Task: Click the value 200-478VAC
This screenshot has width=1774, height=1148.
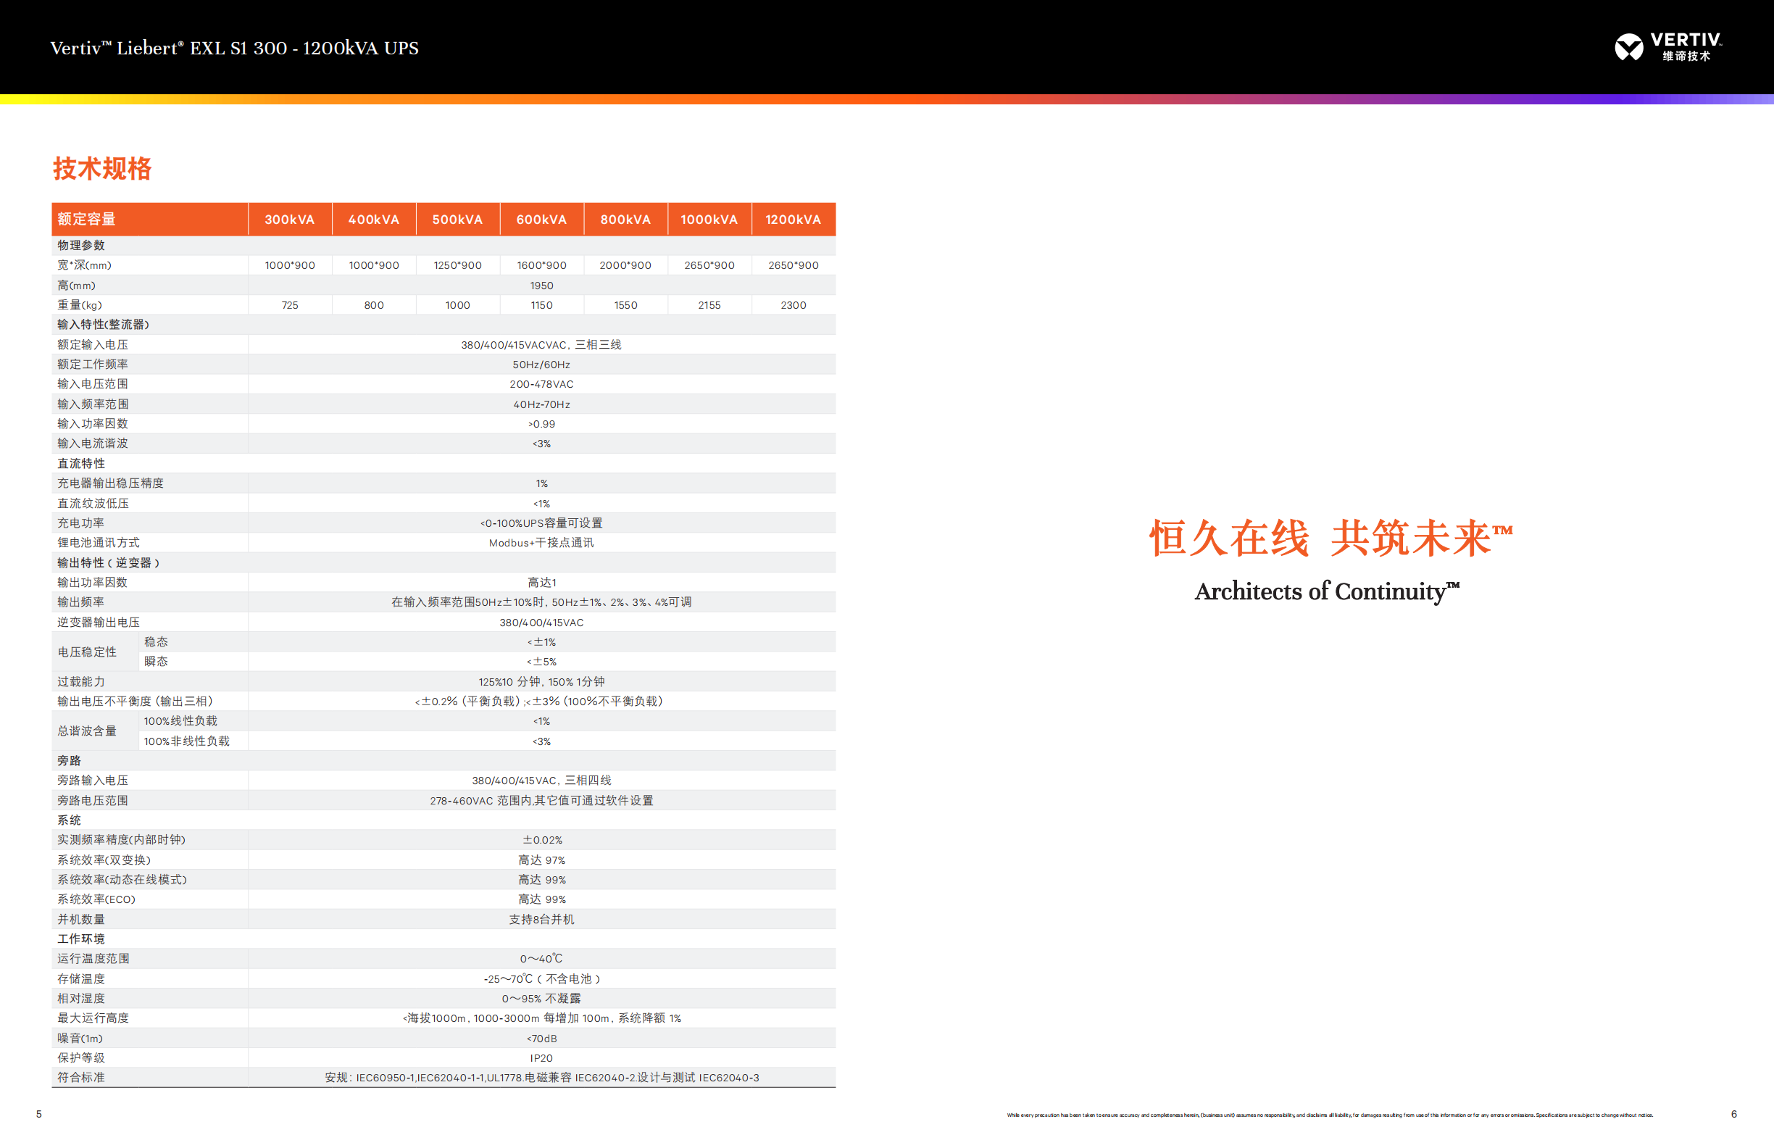Action: (x=542, y=384)
